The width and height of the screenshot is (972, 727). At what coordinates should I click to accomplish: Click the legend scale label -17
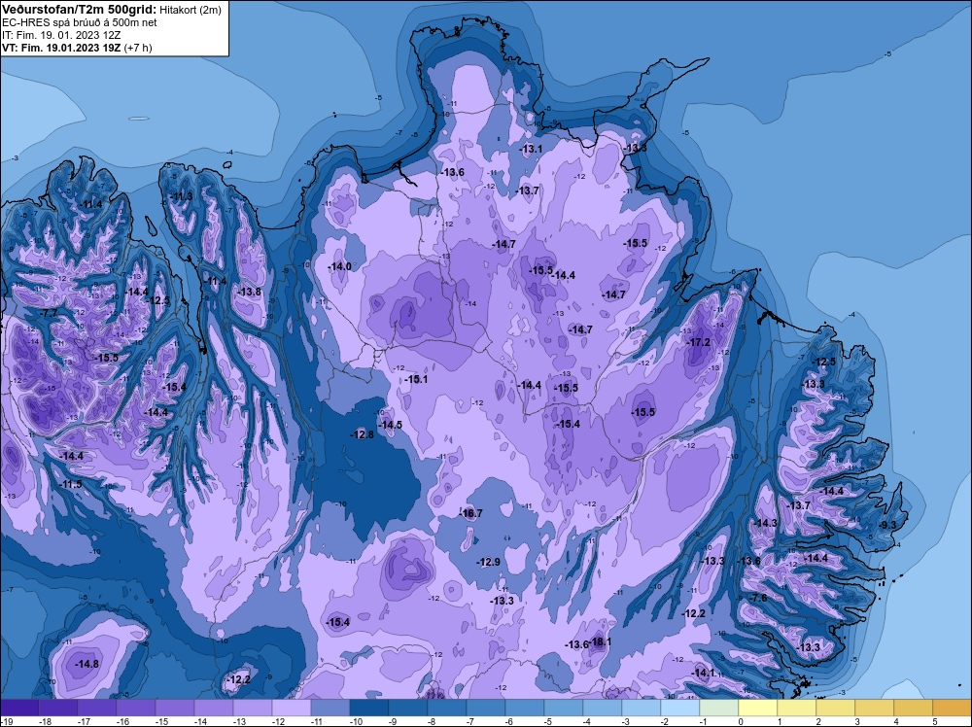point(83,721)
